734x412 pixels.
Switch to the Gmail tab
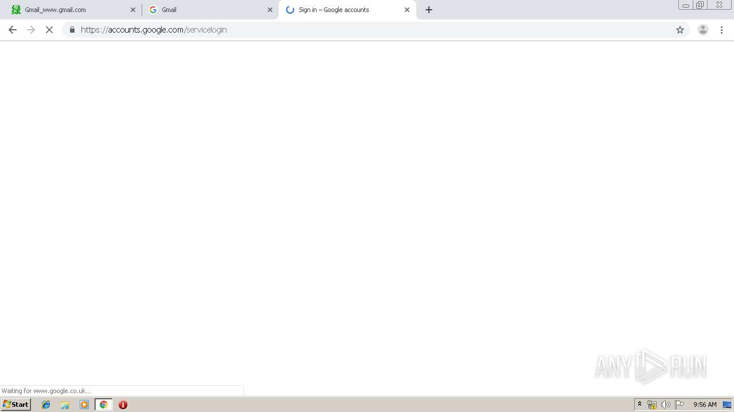[x=209, y=10]
